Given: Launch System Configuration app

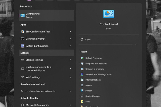Looking at the screenshot, I should coord(46,46).
